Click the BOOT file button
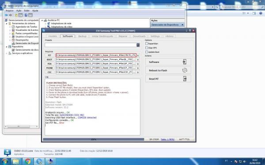The width and height of the screenshot is (265, 165). [x=49, y=59]
